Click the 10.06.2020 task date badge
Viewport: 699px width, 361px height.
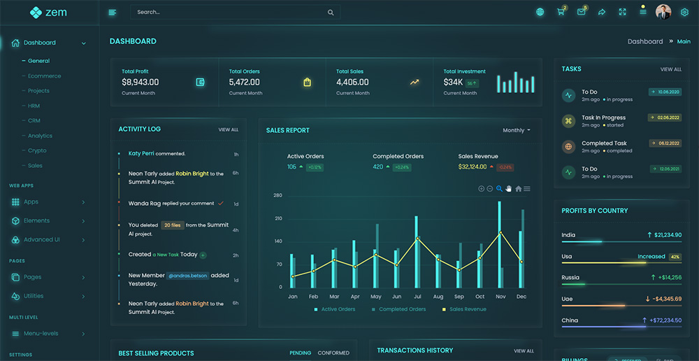pos(665,92)
